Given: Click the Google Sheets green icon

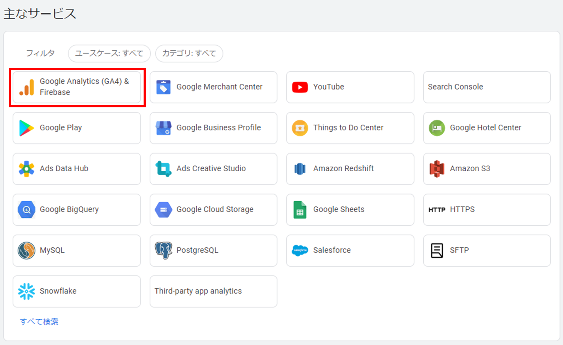Looking at the screenshot, I should 300,210.
